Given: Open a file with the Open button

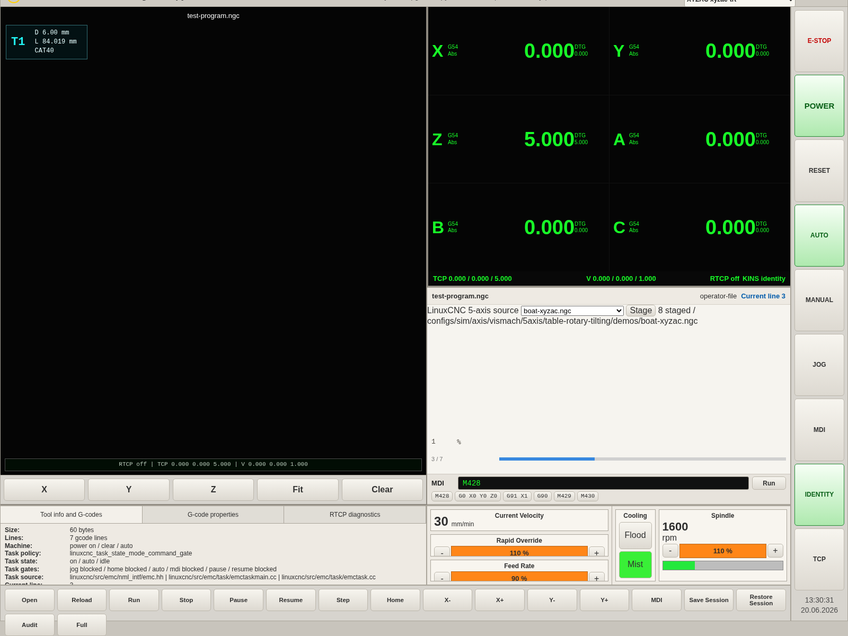Looking at the screenshot, I should click(x=30, y=600).
